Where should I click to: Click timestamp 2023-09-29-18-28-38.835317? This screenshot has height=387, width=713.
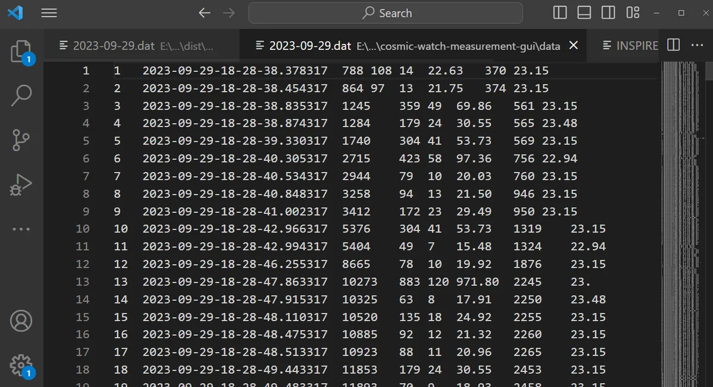235,106
